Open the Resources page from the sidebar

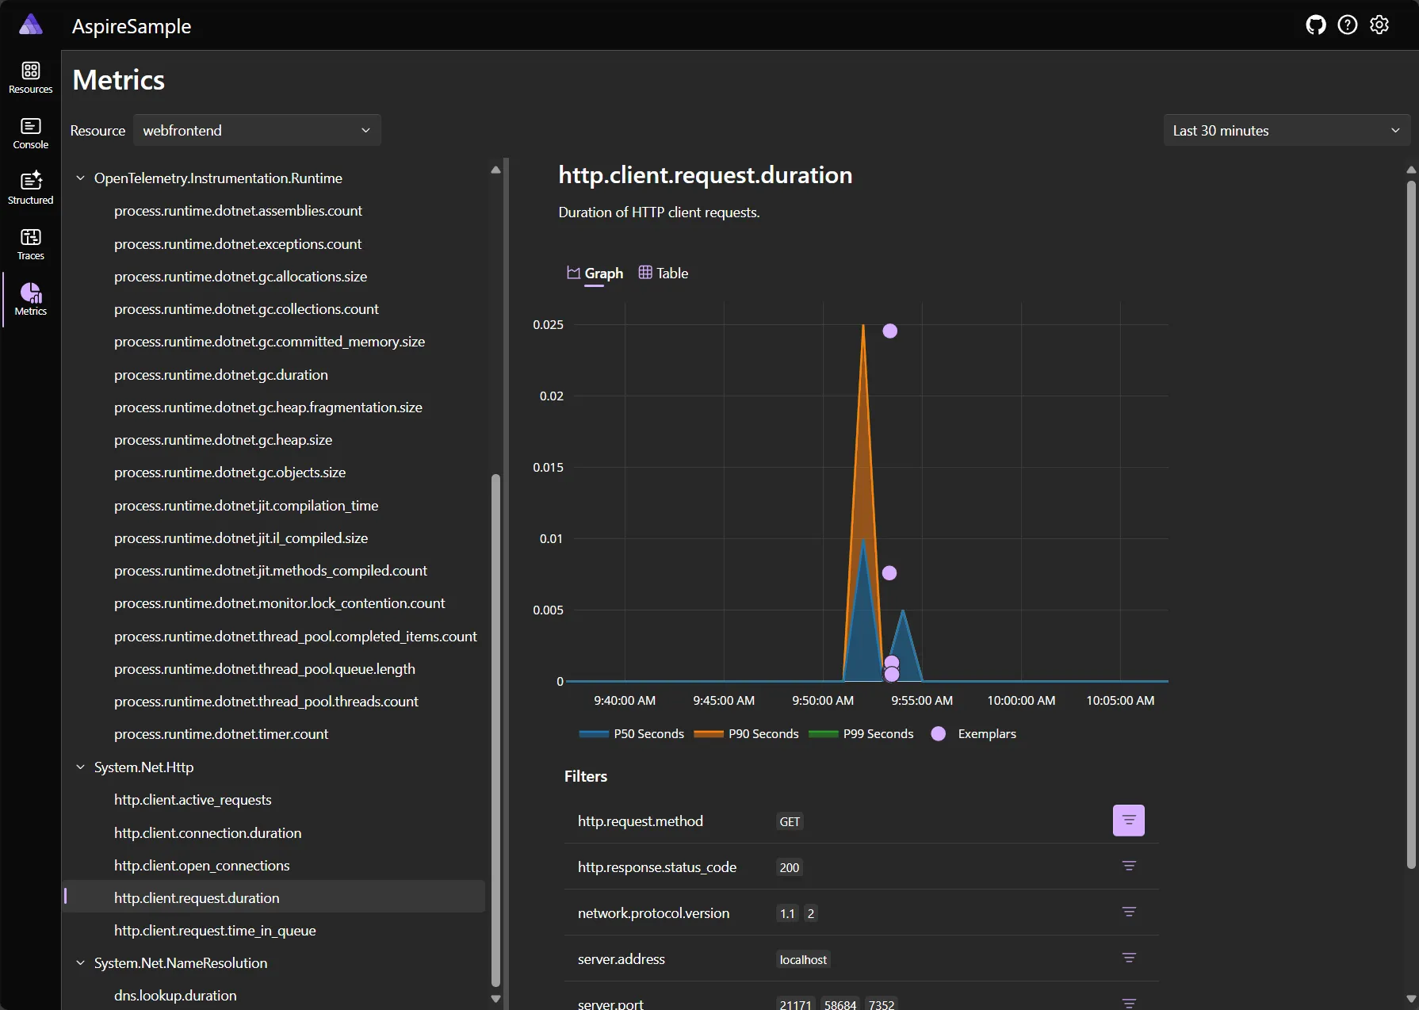point(30,77)
